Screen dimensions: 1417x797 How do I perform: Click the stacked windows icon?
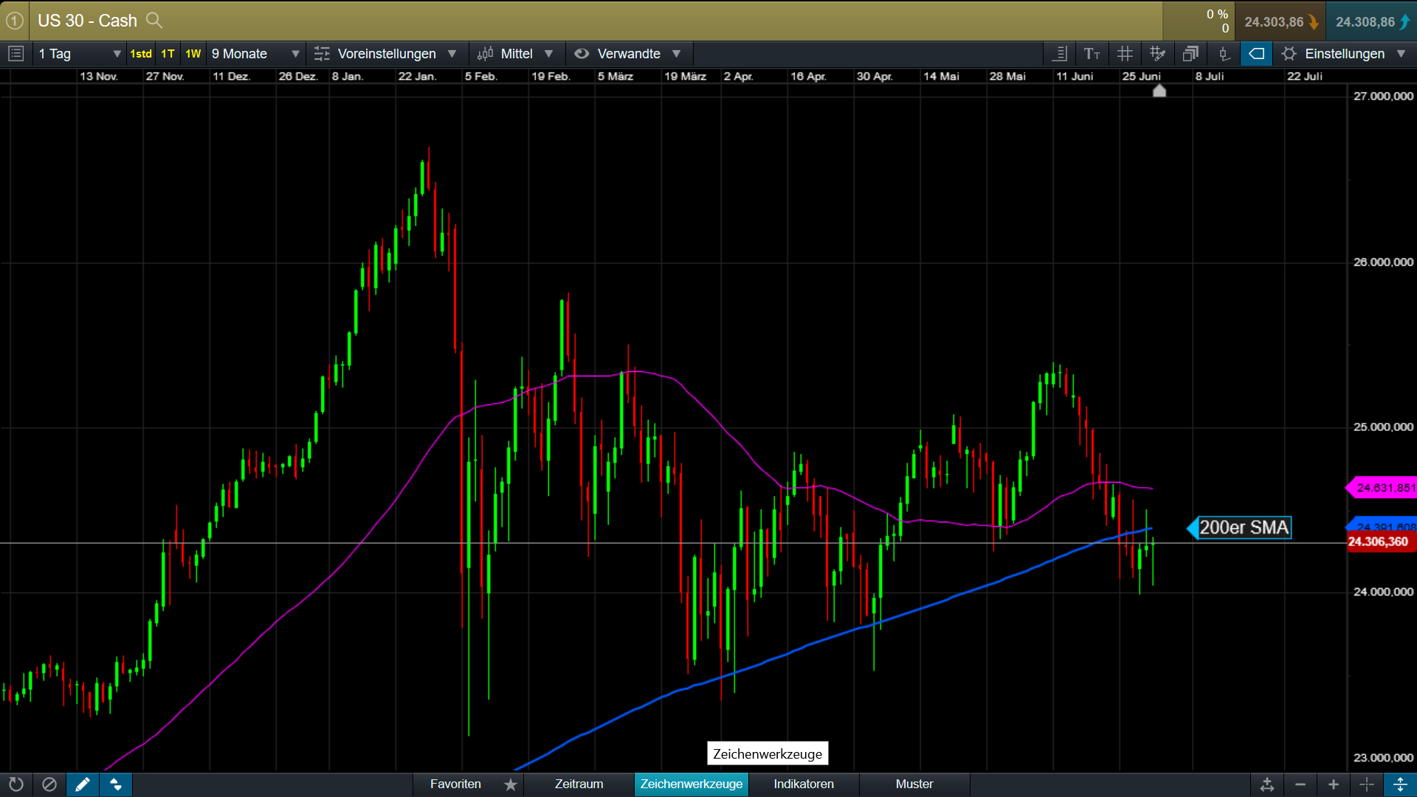click(x=1190, y=54)
